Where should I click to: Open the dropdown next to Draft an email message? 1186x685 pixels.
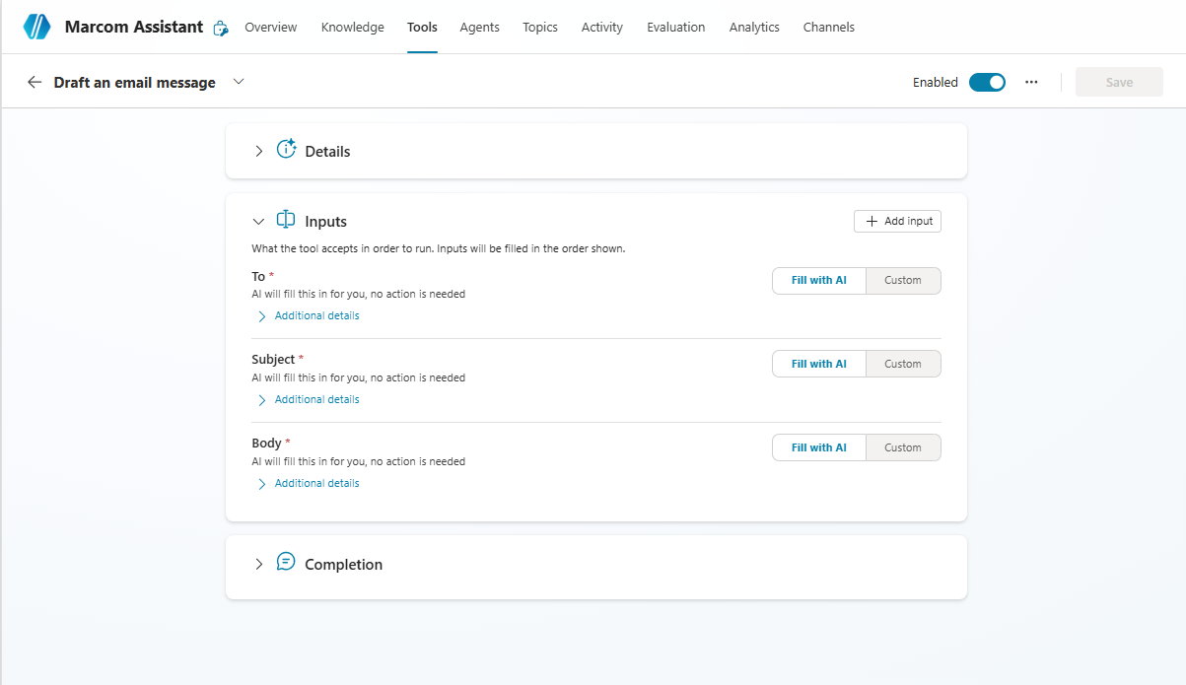point(239,82)
